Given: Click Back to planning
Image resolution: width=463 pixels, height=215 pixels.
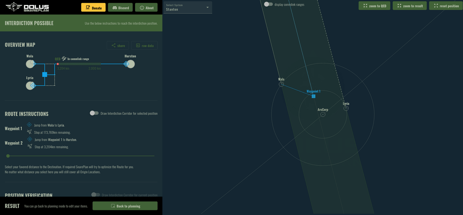Looking at the screenshot, I should tap(125, 206).
